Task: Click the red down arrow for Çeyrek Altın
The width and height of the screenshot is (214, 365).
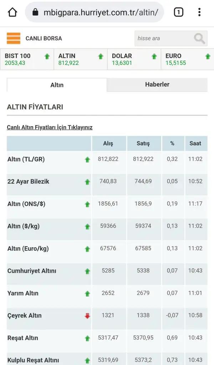Action: pos(87,316)
